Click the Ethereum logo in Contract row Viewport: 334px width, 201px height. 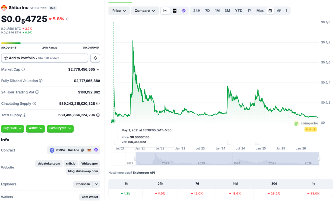pyautogui.click(x=52, y=150)
